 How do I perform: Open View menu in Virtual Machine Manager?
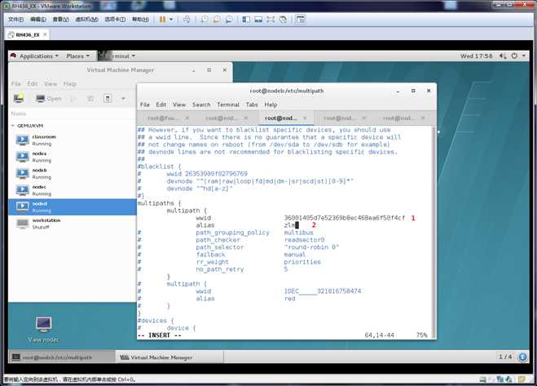(51, 84)
